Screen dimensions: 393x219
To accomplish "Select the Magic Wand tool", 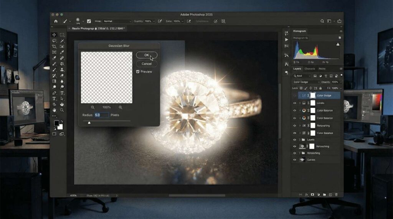I will pos(62,41).
